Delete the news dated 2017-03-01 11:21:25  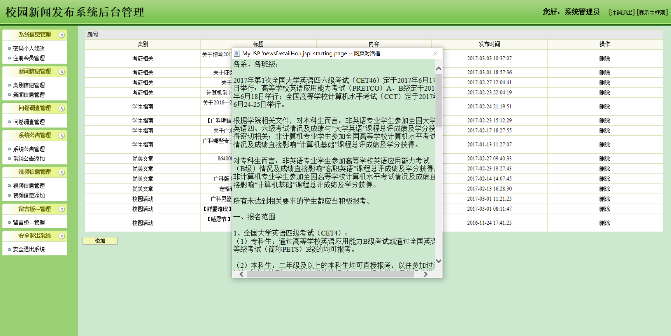click(604, 199)
